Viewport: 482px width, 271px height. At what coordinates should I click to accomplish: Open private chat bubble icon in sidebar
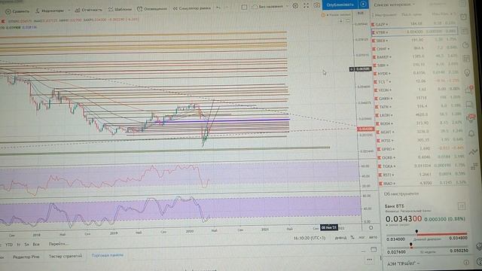click(x=470, y=105)
